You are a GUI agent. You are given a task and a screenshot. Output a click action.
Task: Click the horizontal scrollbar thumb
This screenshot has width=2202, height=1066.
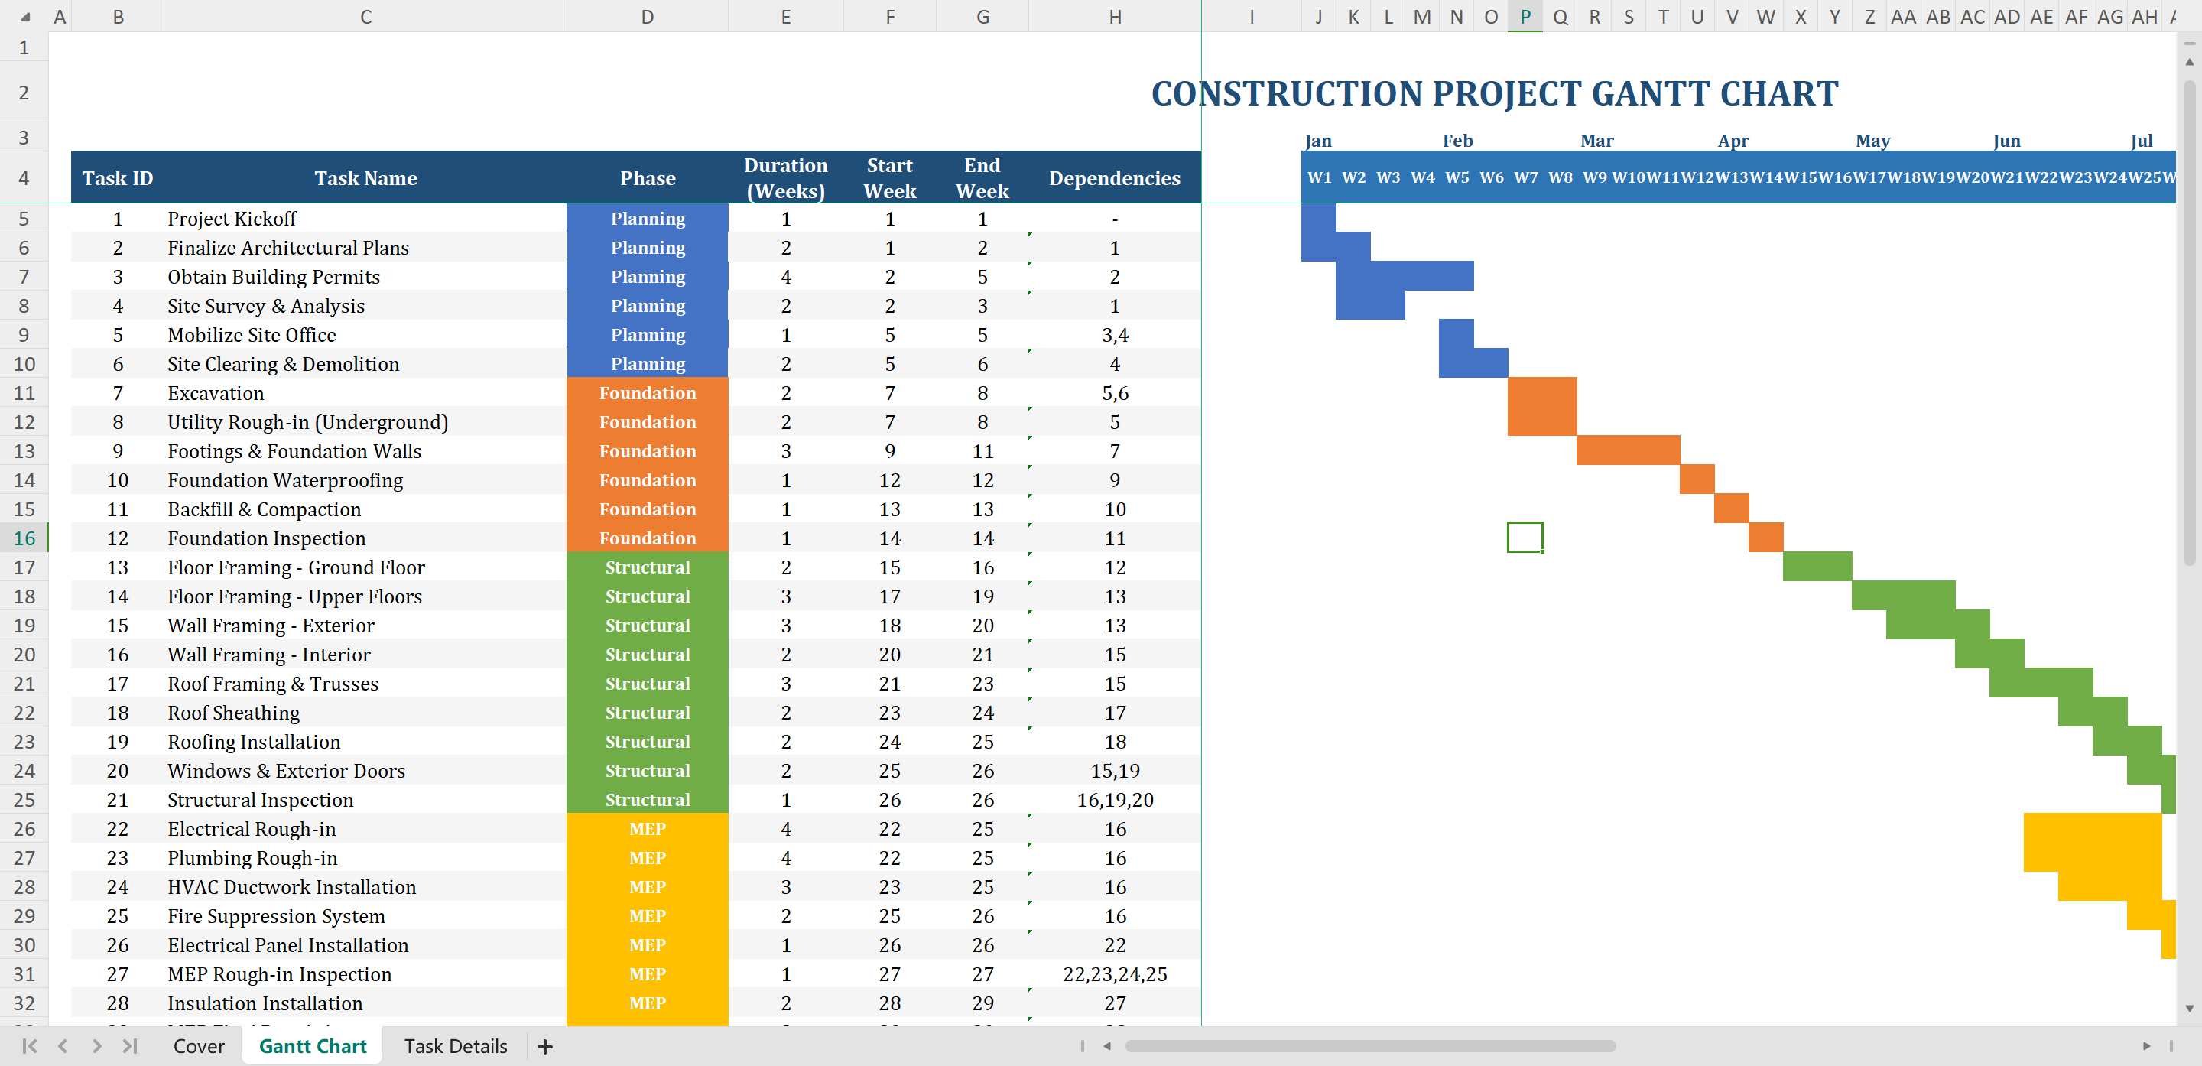click(1370, 1045)
